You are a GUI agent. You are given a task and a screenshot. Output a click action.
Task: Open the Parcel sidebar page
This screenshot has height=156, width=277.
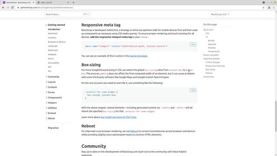tap(51, 58)
